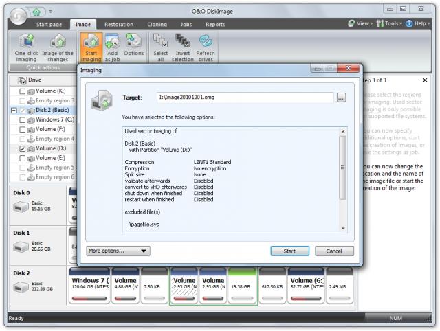
Task: Switch to Start page tab
Action: click(x=49, y=25)
